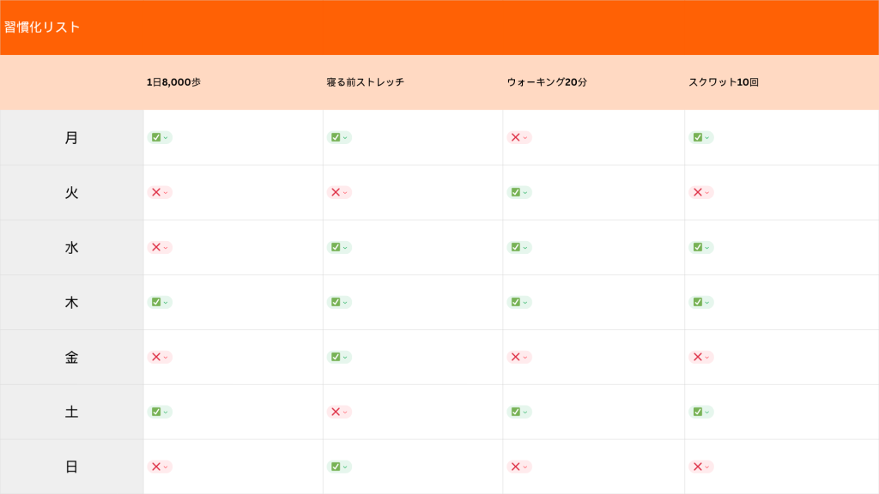Expand status dropdown arrow for 金 ウォーキング20分

point(525,357)
